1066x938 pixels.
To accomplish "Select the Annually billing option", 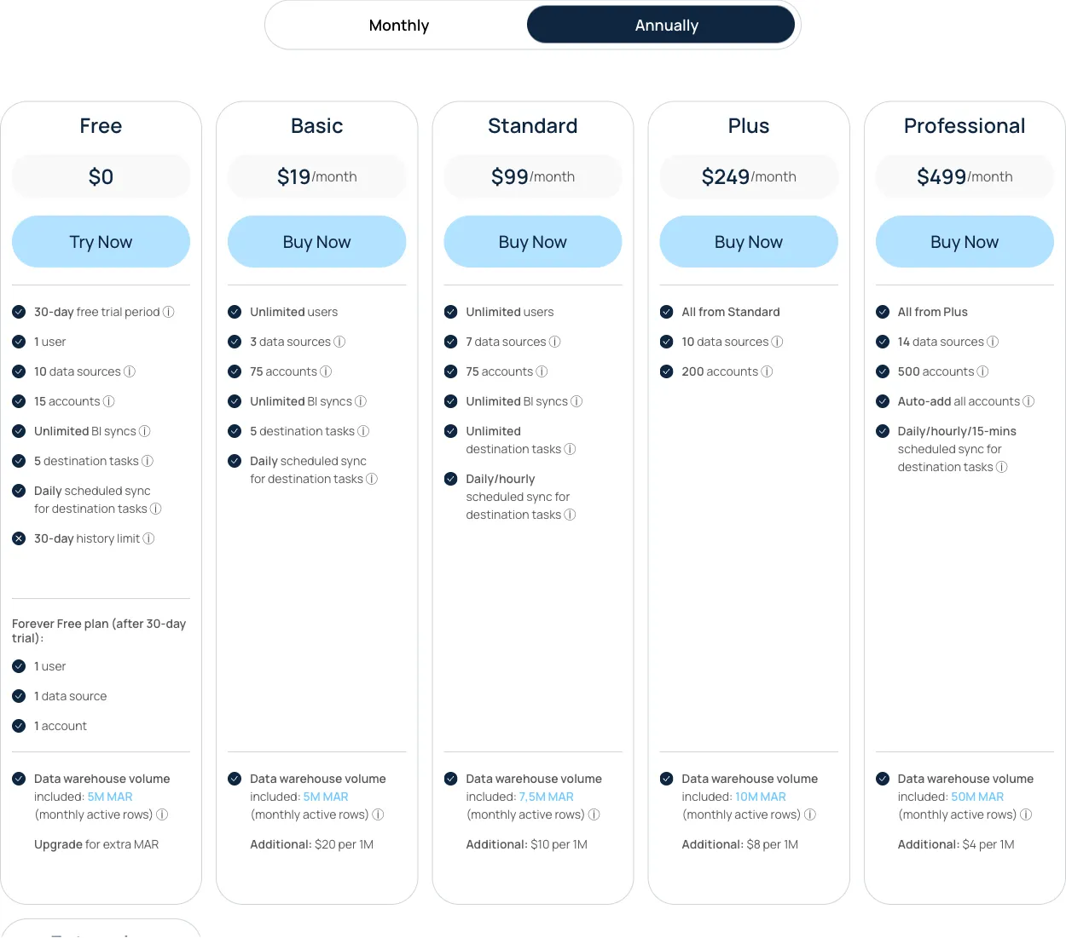I will (x=666, y=25).
